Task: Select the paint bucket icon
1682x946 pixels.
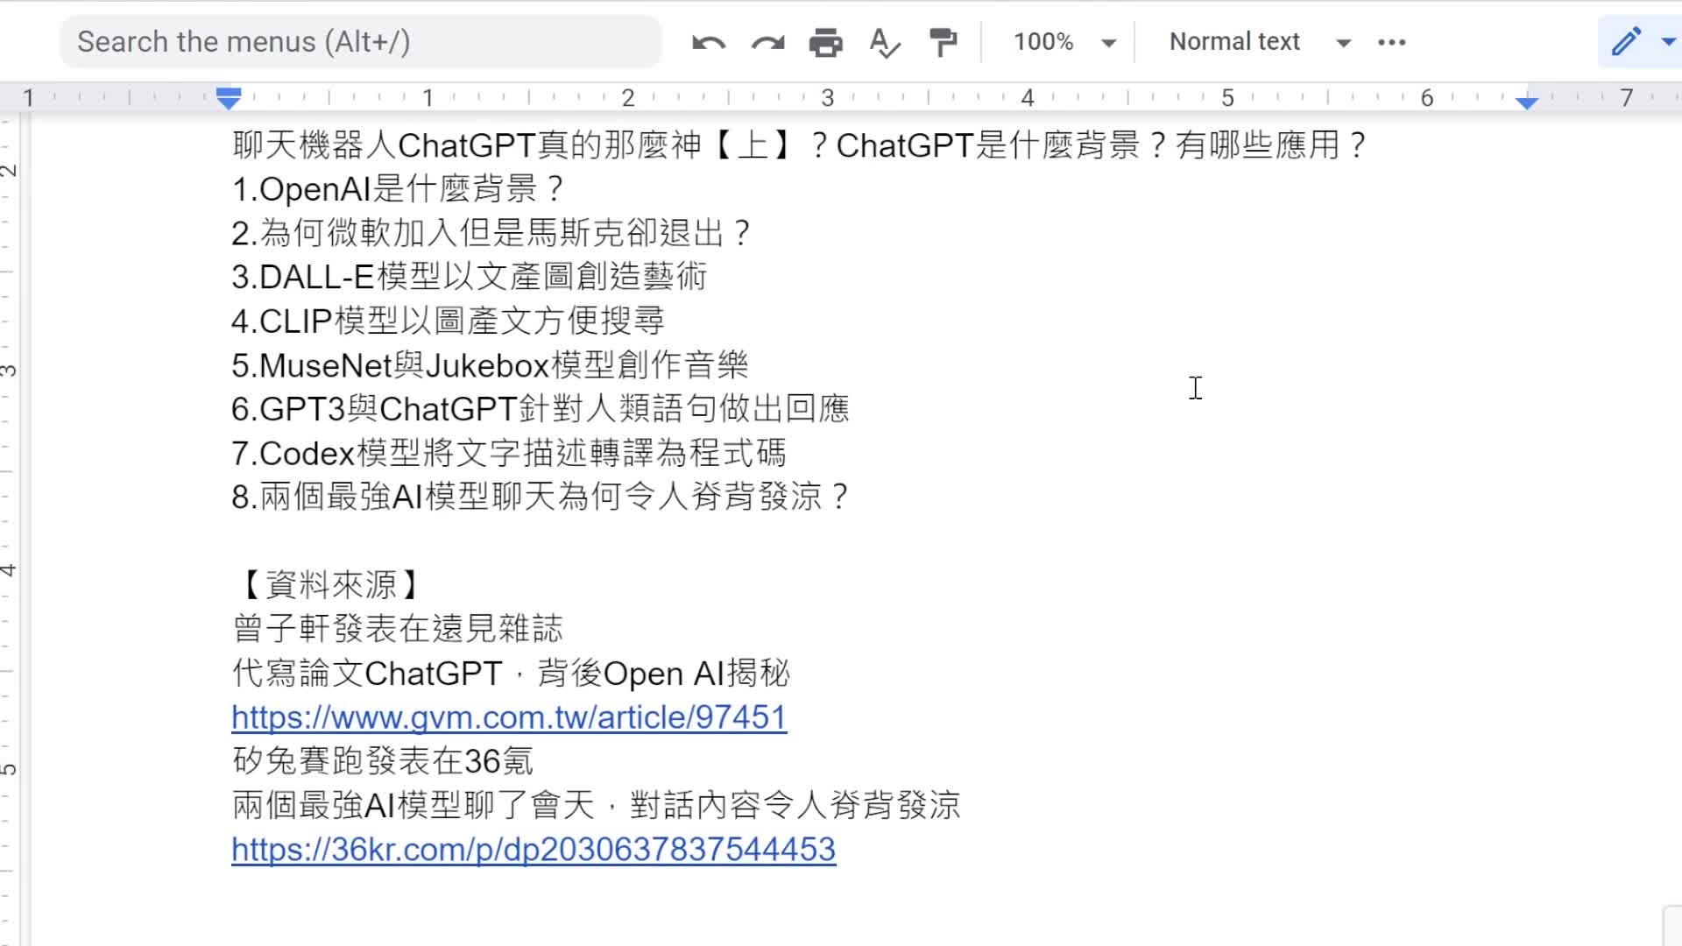Action: pyautogui.click(x=943, y=41)
